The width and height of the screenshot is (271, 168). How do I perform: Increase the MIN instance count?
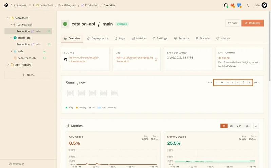click(228, 82)
